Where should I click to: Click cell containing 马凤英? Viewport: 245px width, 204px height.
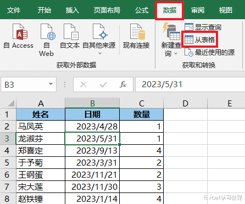(41, 127)
